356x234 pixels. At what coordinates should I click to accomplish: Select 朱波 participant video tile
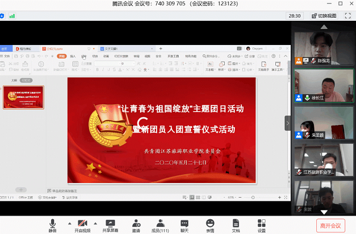[324, 197]
